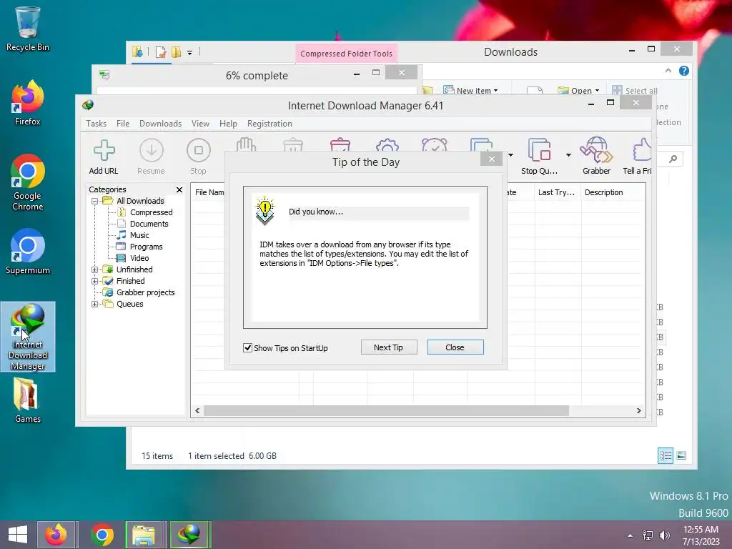Click the Recycle Bin desktop icon
This screenshot has height=549, width=732.
tap(28, 29)
